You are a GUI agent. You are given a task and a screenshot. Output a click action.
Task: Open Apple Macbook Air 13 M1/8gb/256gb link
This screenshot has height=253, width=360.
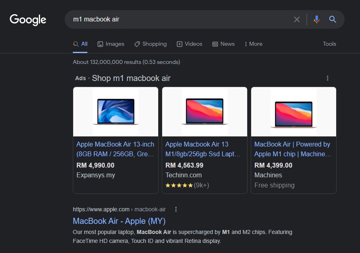coord(203,149)
